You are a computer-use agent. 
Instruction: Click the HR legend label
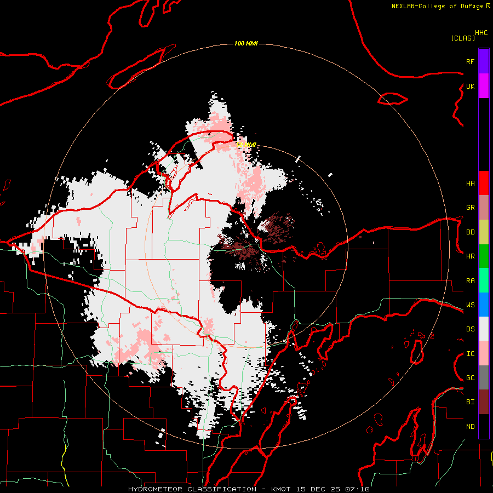(470, 256)
